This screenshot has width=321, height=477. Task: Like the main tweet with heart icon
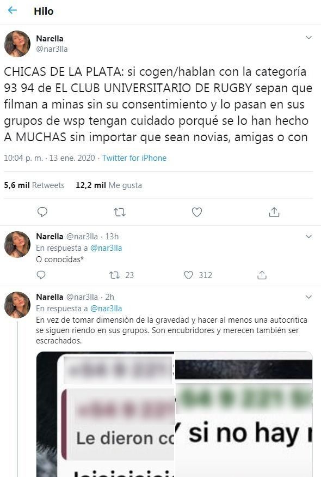(x=197, y=212)
